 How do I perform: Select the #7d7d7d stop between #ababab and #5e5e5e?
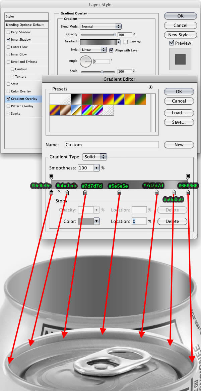pos(85,193)
